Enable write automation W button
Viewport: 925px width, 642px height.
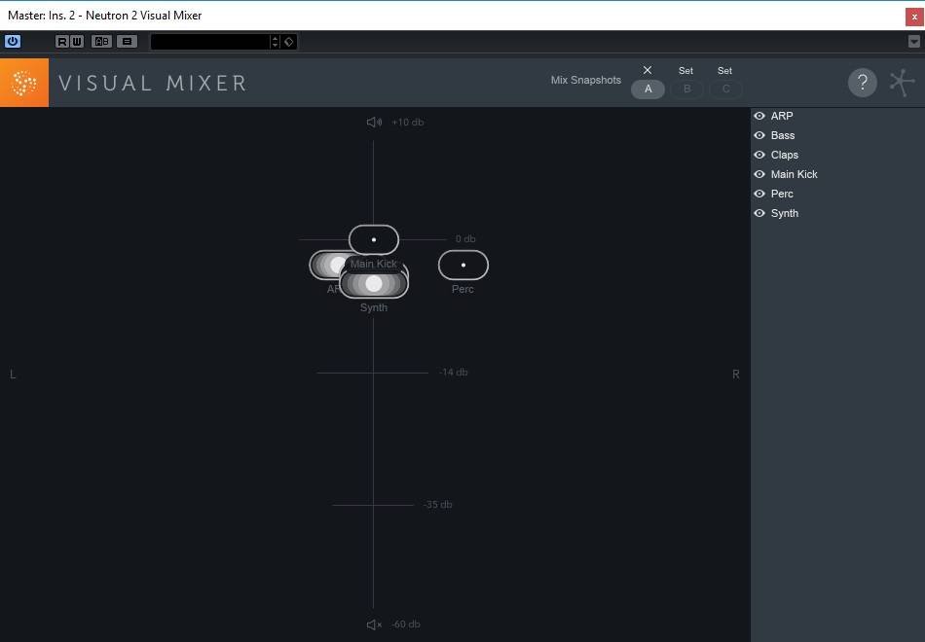(x=77, y=42)
